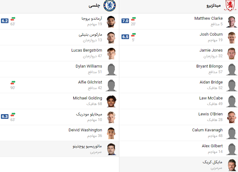This screenshot has width=238, height=172.
Task: Click the 7.0 rating badge
Action: point(125,21)
